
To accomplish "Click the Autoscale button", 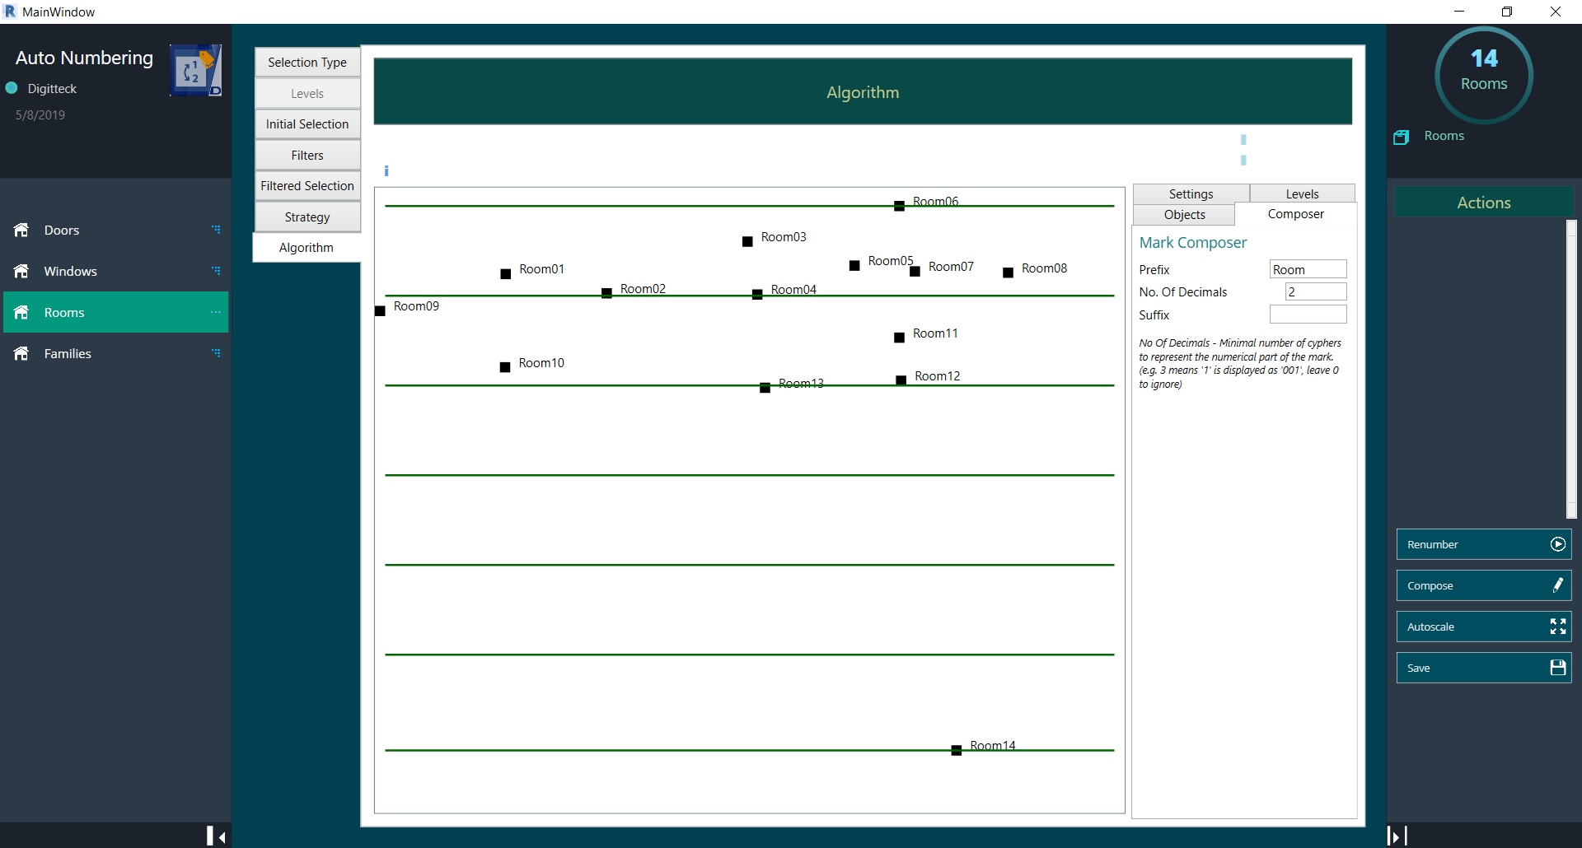I will click(1484, 627).
